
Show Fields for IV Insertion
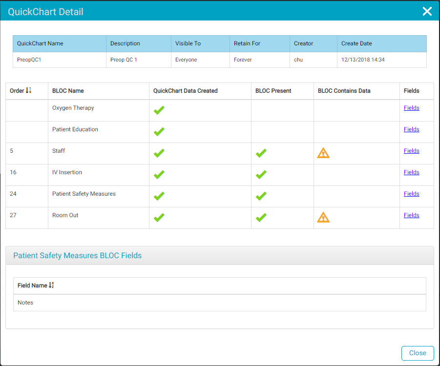[411, 172]
